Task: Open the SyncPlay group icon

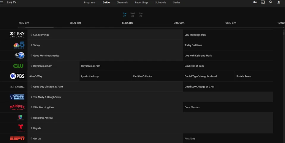Action: pos(255,2)
